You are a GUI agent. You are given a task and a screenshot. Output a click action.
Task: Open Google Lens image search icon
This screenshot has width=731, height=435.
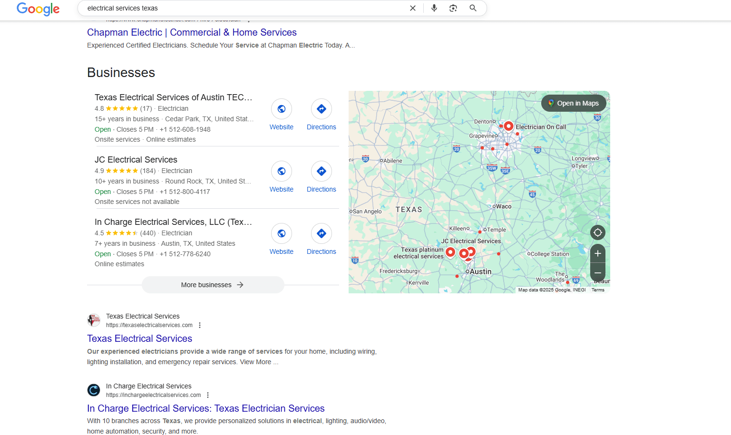click(x=453, y=8)
